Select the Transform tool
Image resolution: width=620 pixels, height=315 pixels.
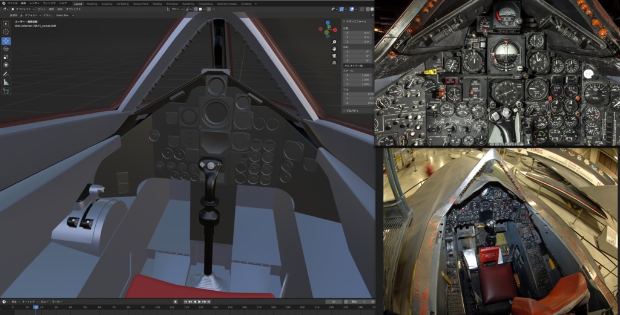[6, 65]
